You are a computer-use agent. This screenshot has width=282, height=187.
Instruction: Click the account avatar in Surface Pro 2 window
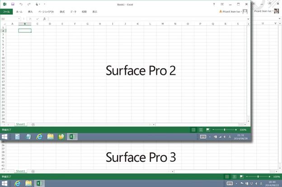point(245,11)
